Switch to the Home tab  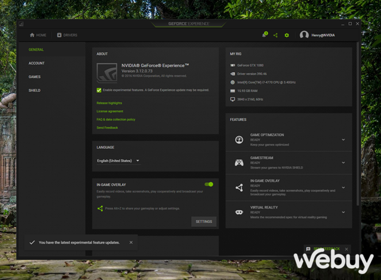(x=38, y=35)
